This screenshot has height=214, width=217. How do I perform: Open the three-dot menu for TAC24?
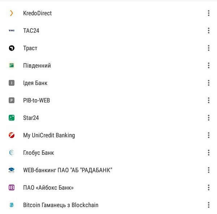click(209, 31)
